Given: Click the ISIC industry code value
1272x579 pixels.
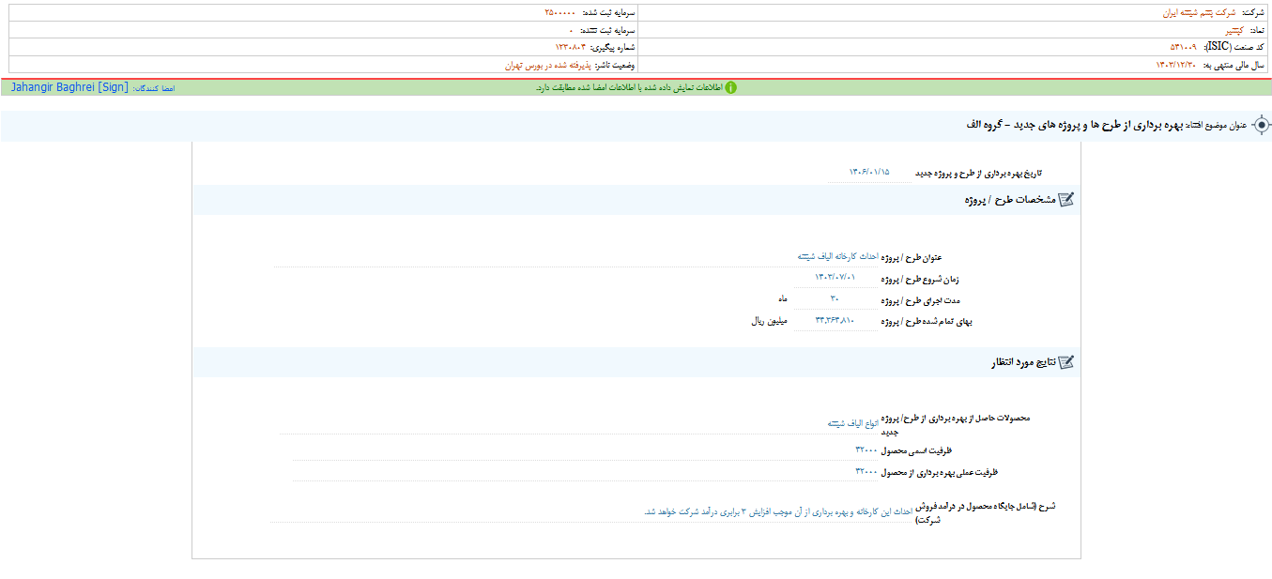Looking at the screenshot, I should click(x=1183, y=47).
